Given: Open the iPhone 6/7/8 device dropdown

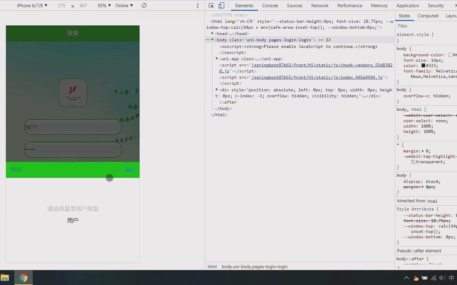Looking at the screenshot, I should (x=32, y=5).
